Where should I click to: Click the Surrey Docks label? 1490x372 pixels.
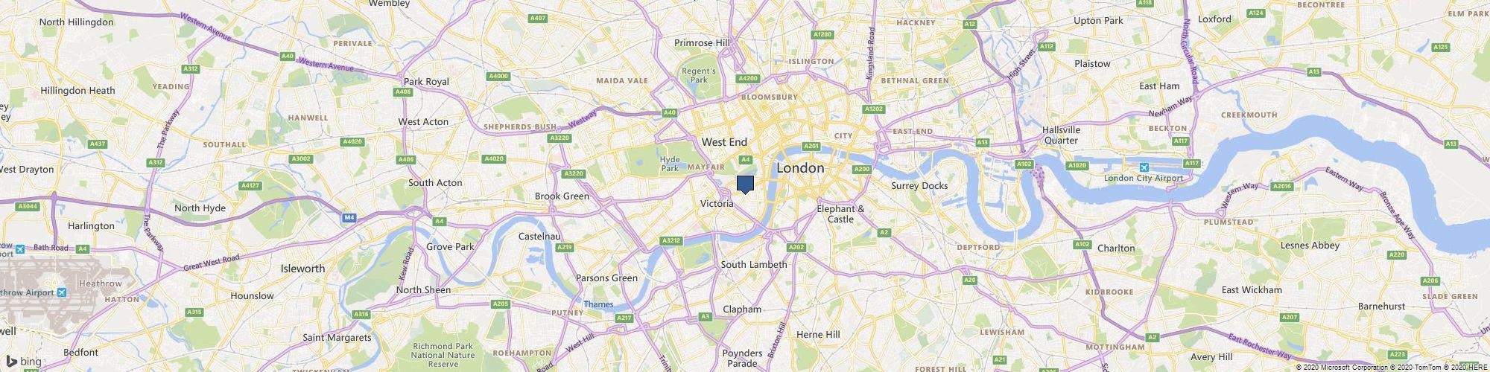point(920,185)
